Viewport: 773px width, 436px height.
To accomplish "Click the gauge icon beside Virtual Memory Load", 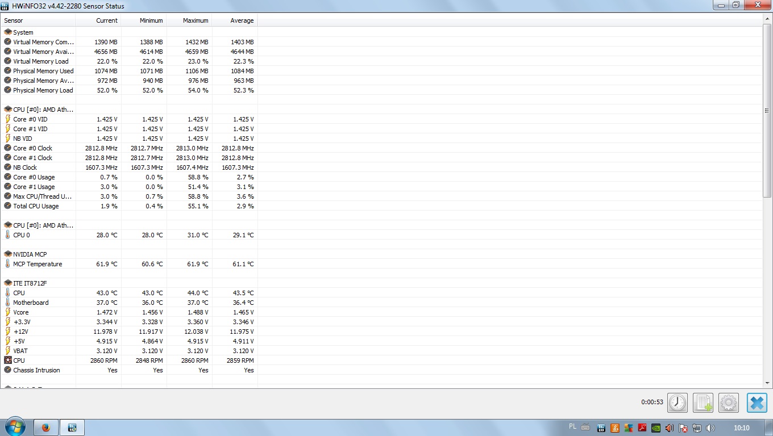I will pyautogui.click(x=8, y=61).
